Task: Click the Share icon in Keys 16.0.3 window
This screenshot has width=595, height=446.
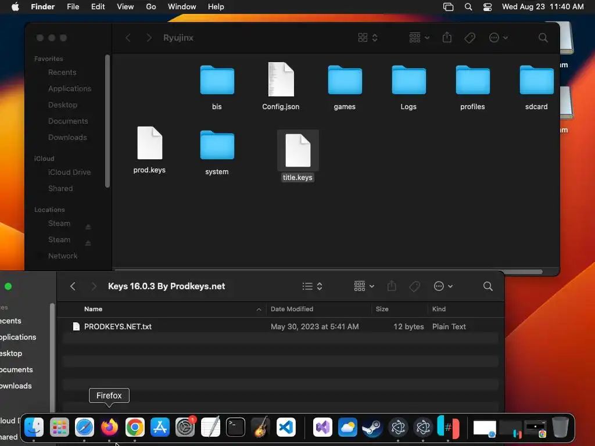Action: [392, 286]
